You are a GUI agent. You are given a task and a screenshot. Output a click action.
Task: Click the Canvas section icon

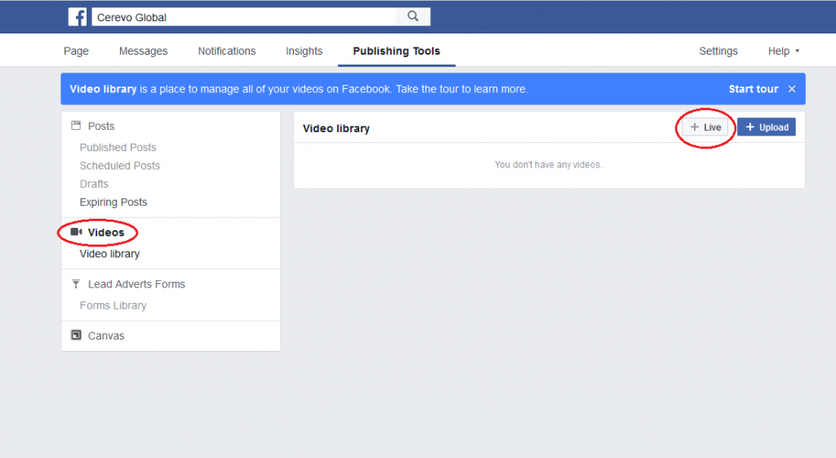pyautogui.click(x=76, y=336)
